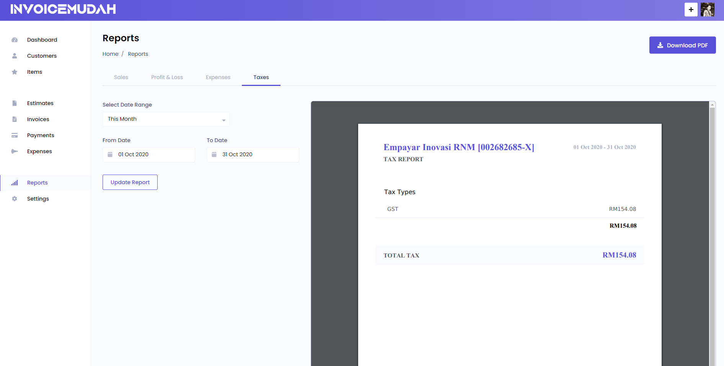Click the Invoices file icon in sidebar
724x366 pixels.
[15, 119]
